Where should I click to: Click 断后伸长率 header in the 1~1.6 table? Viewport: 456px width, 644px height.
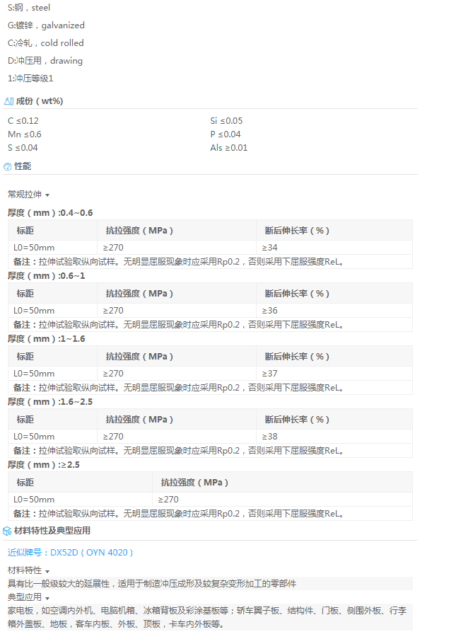pos(297,357)
